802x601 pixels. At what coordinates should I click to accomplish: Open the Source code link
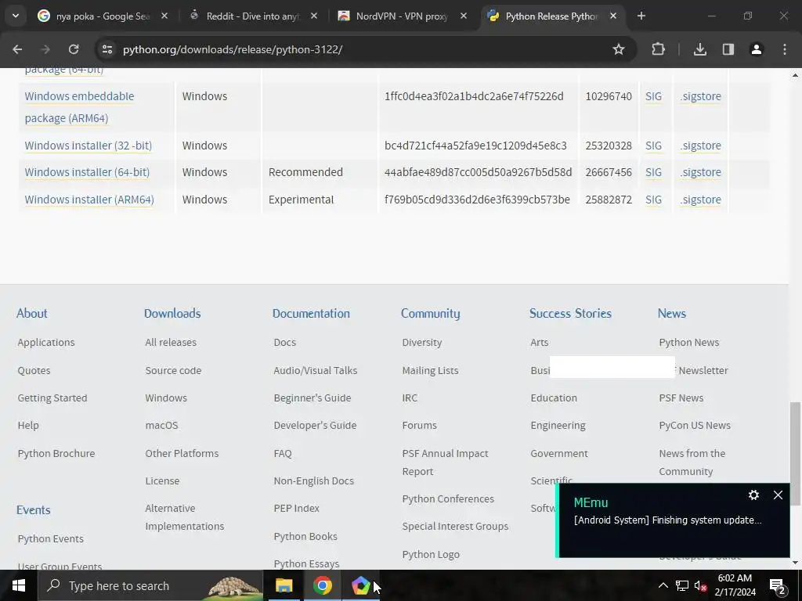[173, 370]
